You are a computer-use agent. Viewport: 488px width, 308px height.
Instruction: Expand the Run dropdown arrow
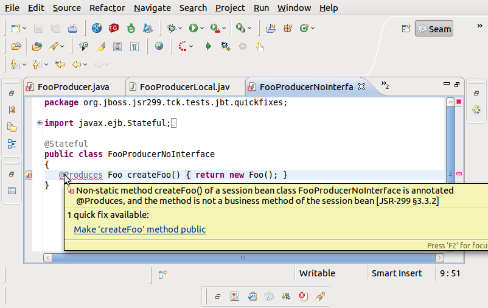[202, 29]
